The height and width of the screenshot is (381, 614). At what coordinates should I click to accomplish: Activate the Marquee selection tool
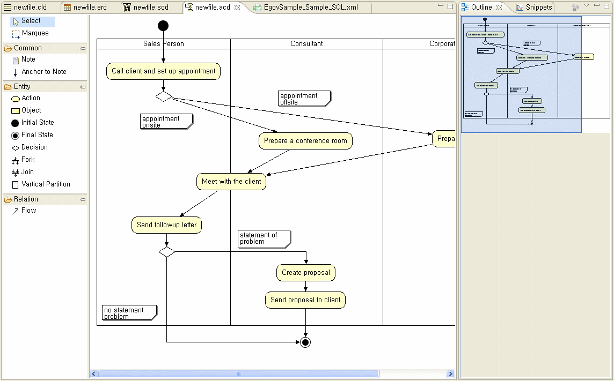pos(32,33)
